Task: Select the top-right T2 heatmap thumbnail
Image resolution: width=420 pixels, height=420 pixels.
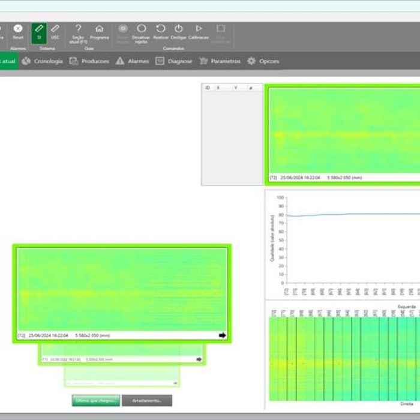Action: point(343,131)
